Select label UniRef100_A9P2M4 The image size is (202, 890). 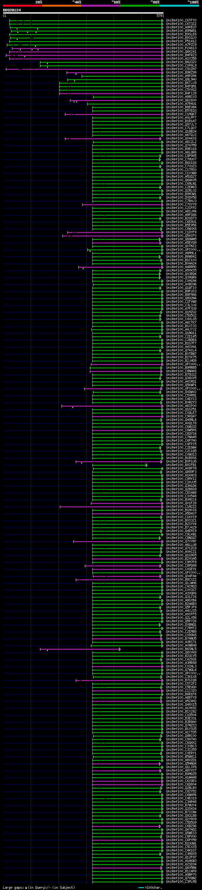[181, 76]
